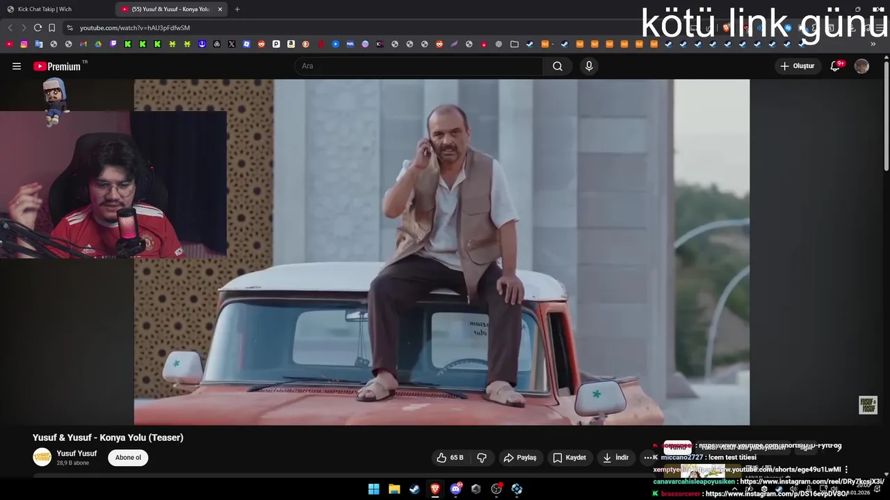Focus the Ara search field
The image size is (890, 500).
click(x=419, y=66)
